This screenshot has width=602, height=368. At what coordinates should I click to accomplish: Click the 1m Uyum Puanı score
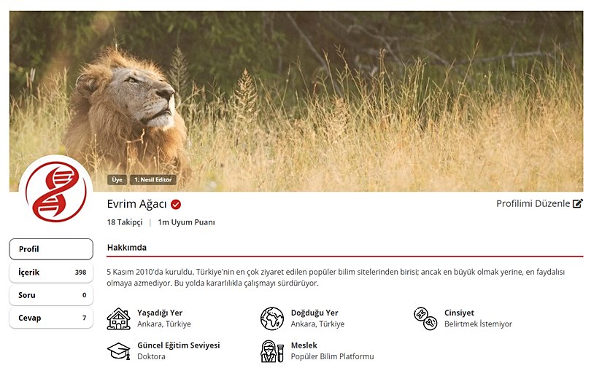coord(186,222)
